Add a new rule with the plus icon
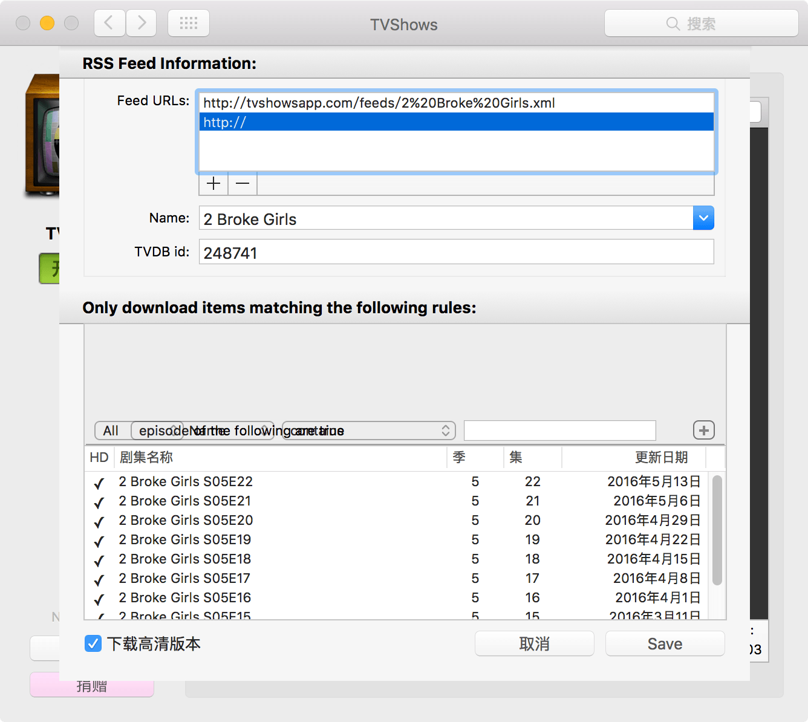This screenshot has width=808, height=722. [x=704, y=431]
